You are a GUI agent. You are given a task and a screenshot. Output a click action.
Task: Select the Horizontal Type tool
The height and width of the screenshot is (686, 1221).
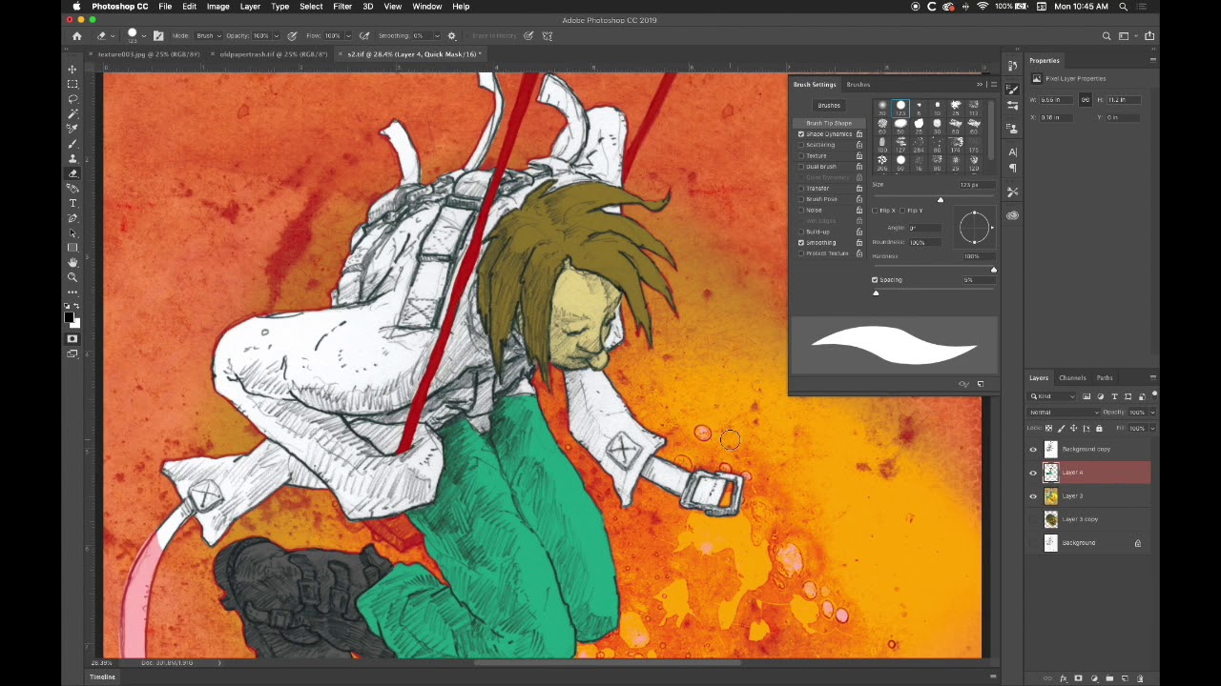point(72,203)
